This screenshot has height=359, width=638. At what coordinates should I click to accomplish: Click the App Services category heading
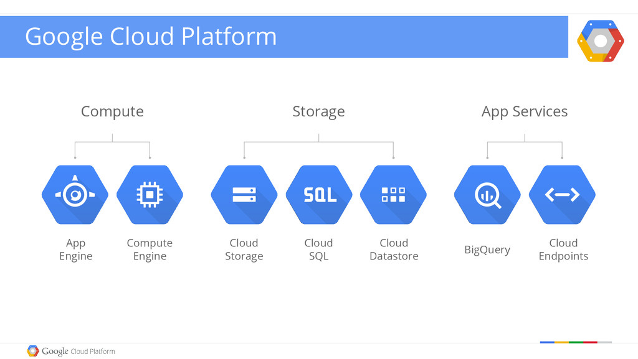[525, 111]
